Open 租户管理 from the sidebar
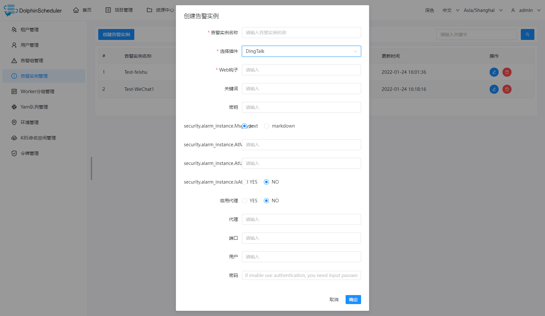The width and height of the screenshot is (545, 316). [x=29, y=29]
